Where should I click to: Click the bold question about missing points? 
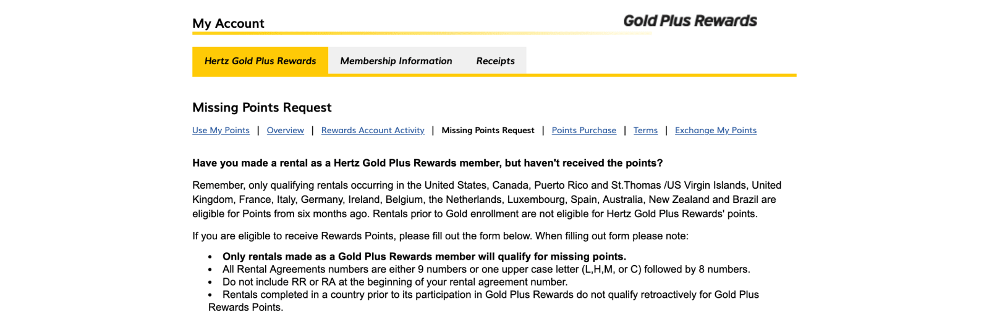(428, 163)
